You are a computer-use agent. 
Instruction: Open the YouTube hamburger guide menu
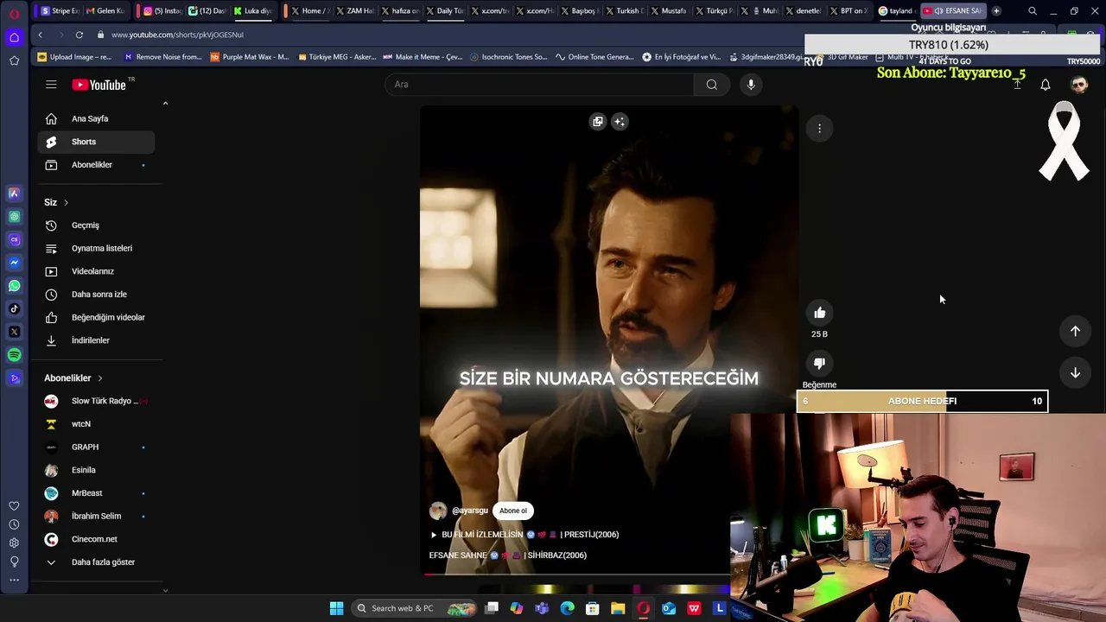click(51, 85)
